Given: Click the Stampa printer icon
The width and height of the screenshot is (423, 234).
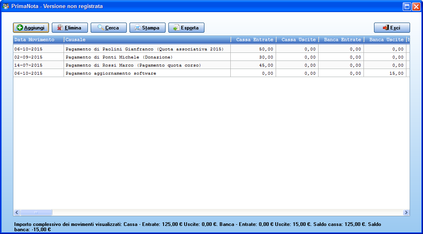Looking at the screenshot, I should [x=138, y=27].
